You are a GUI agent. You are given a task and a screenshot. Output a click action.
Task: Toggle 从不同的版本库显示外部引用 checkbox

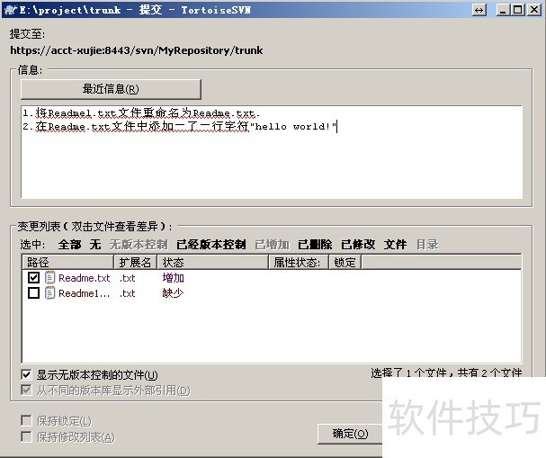[26, 390]
